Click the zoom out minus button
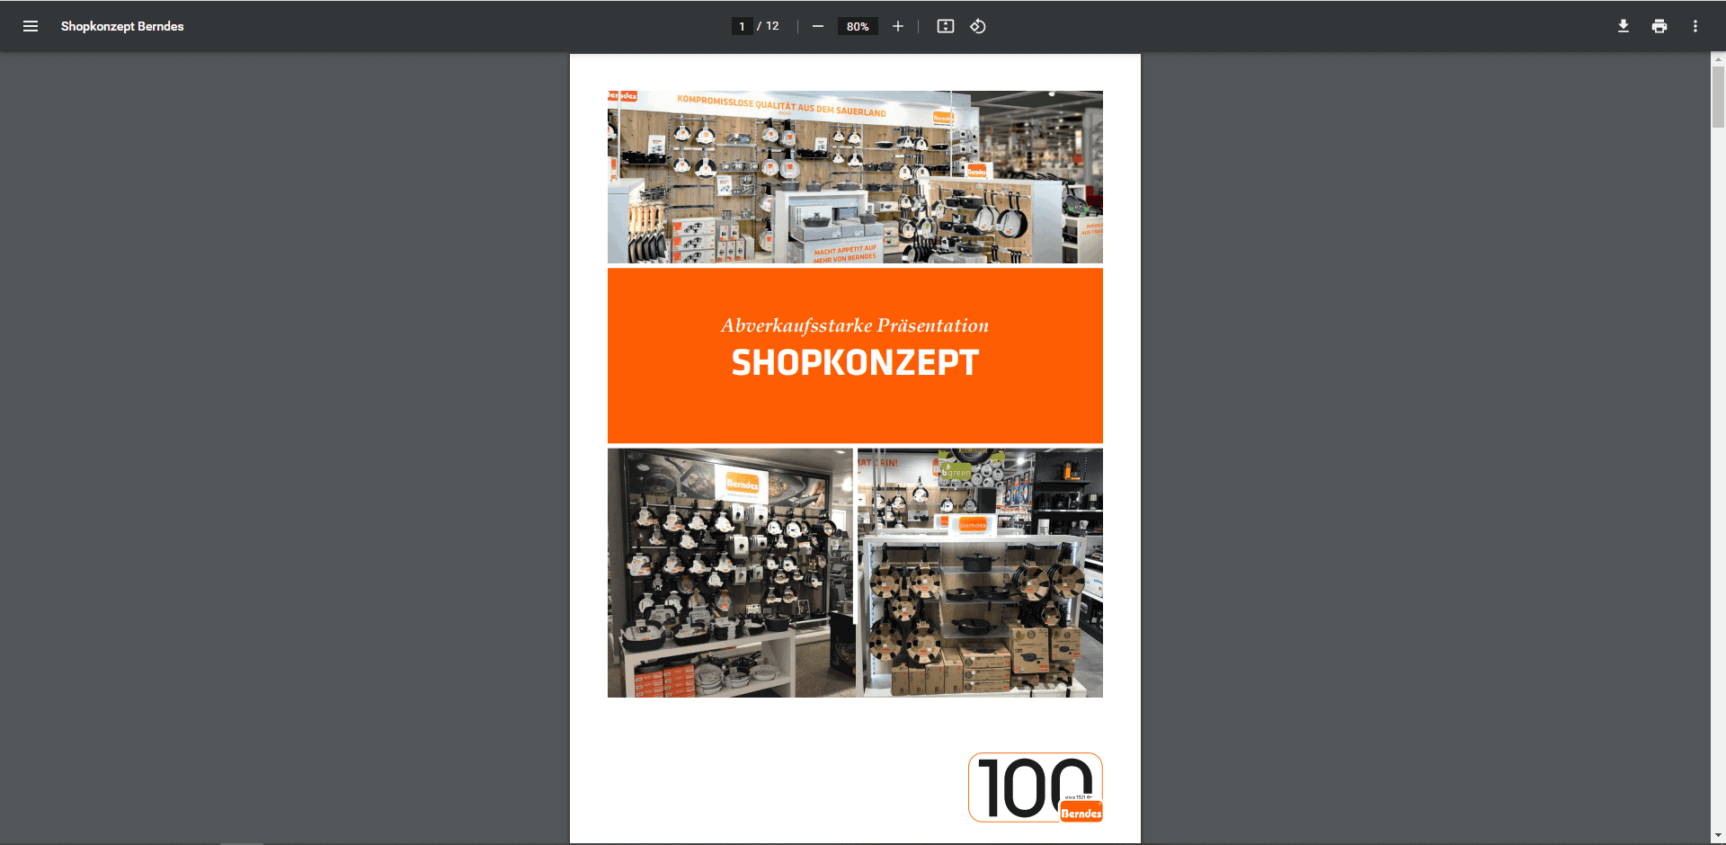This screenshot has width=1726, height=845. tap(818, 26)
